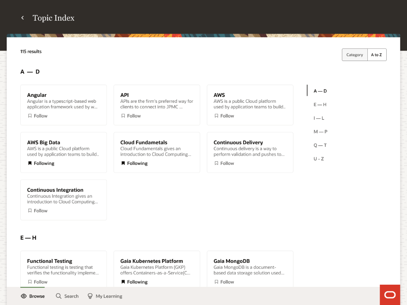The height and width of the screenshot is (305, 407).
Task: Open the red Oracle assistant button
Action: point(390,295)
